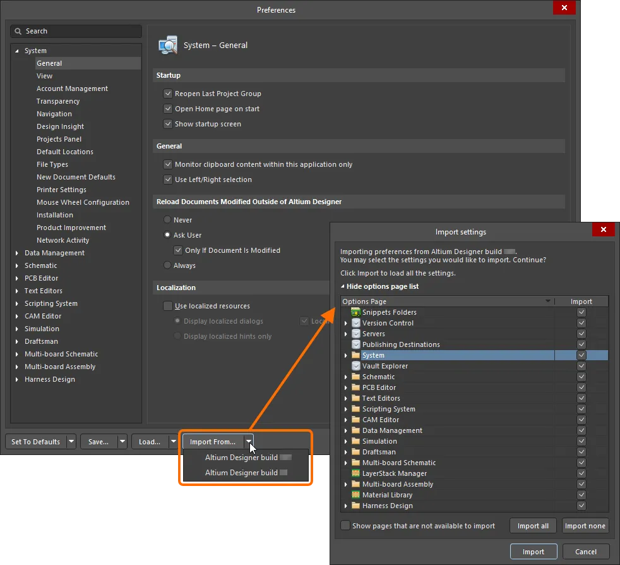Click the Snippets Folders icon in Import settings
The width and height of the screenshot is (620, 565).
point(355,312)
